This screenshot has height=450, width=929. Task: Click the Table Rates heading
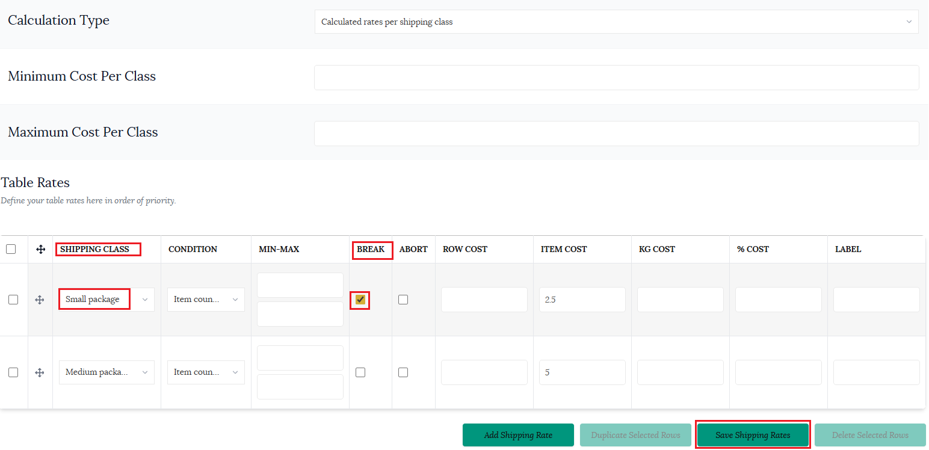pos(35,182)
